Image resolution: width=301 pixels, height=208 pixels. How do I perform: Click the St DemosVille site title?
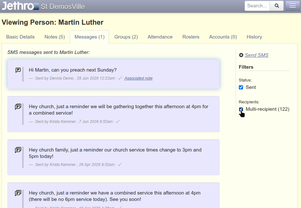click(63, 7)
